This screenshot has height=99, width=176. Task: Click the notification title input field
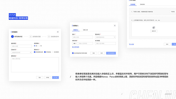(21, 46)
